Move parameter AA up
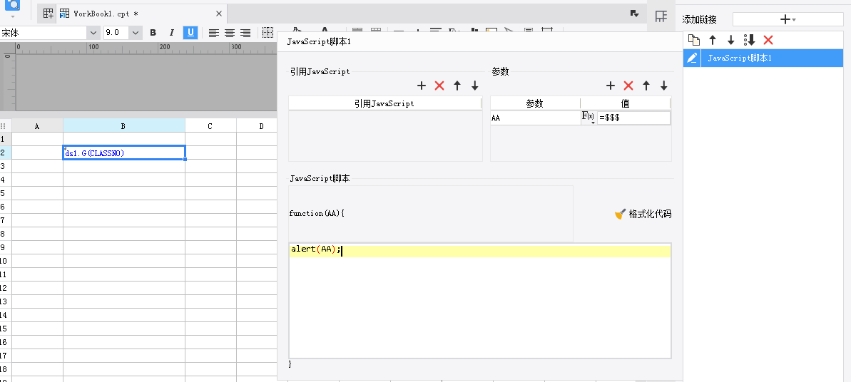The image size is (851, 382). coord(646,86)
